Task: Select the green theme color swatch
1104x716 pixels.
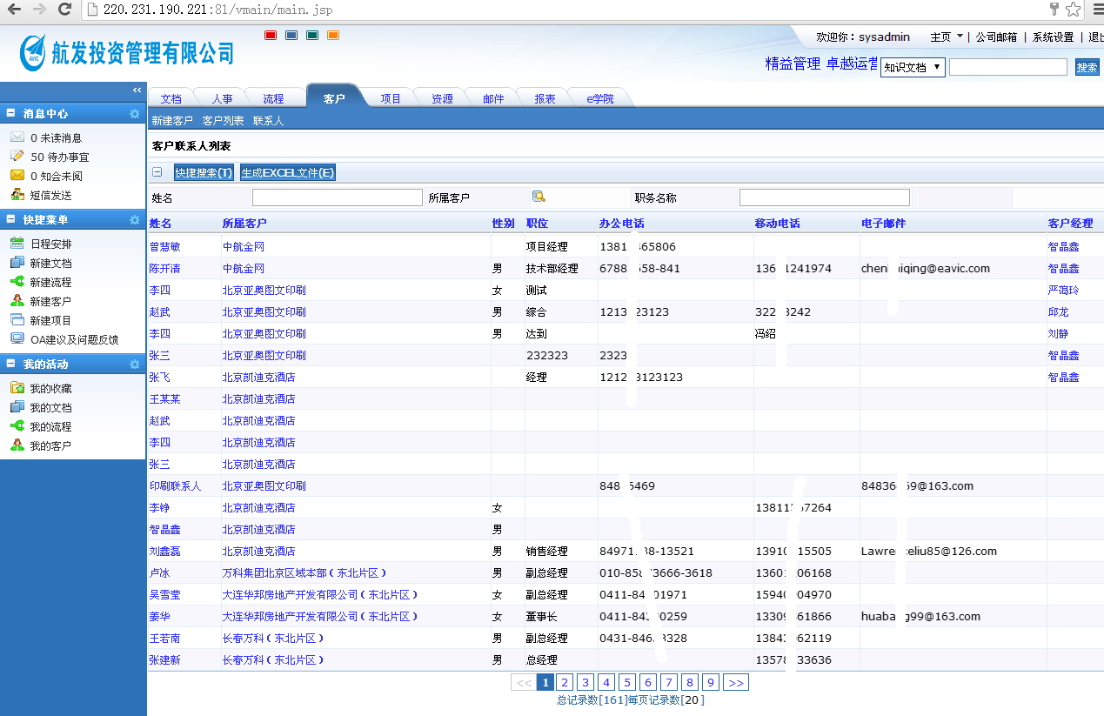Action: (x=312, y=36)
